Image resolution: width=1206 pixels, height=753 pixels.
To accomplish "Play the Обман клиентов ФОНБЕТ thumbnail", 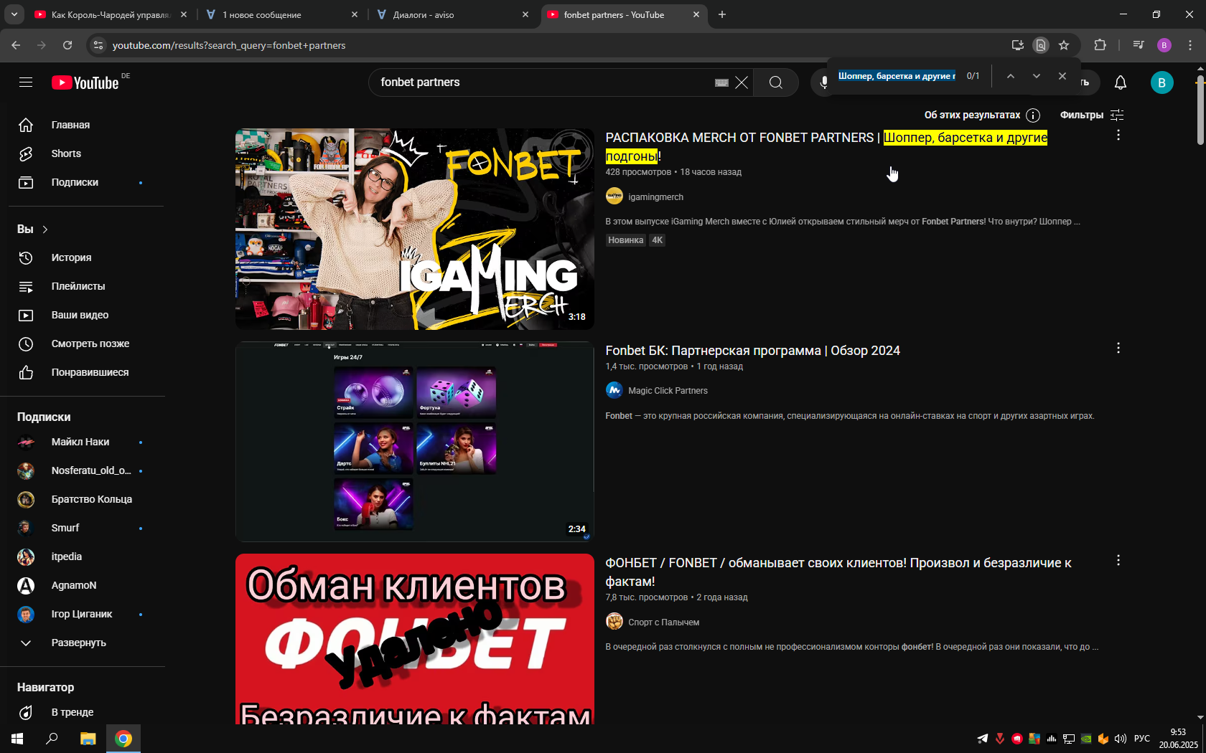I will 414,638.
